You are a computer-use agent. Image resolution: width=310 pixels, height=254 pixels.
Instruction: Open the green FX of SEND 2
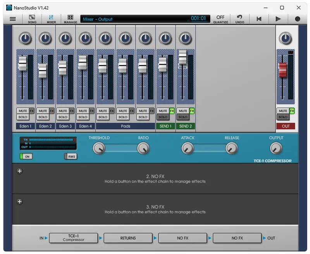click(x=192, y=111)
